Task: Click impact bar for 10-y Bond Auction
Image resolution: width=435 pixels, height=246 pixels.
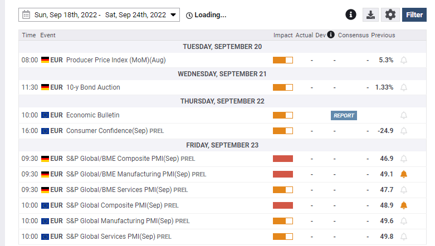Action: point(282,87)
